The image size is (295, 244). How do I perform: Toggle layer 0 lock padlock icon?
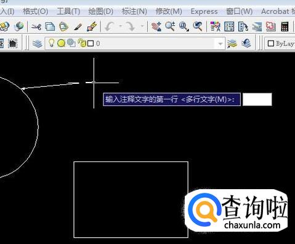coord(82,43)
